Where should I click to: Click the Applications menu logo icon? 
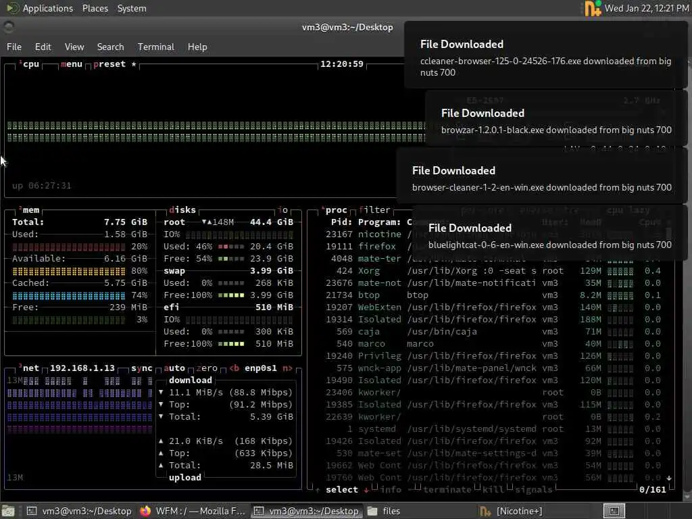point(12,8)
